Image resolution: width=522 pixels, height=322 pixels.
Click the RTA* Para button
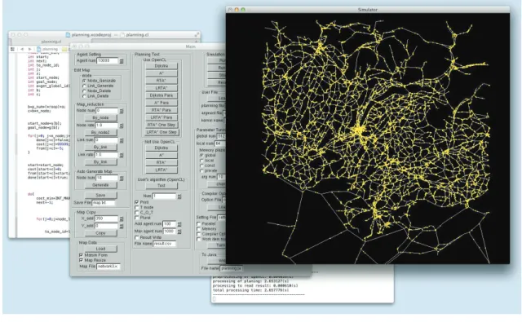point(161,110)
